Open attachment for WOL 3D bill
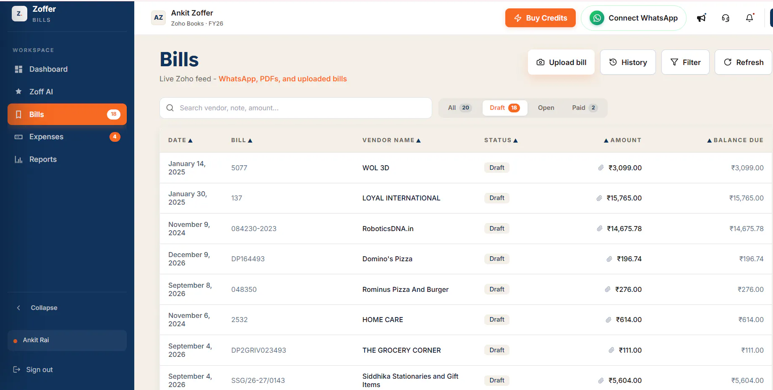 tap(601, 168)
